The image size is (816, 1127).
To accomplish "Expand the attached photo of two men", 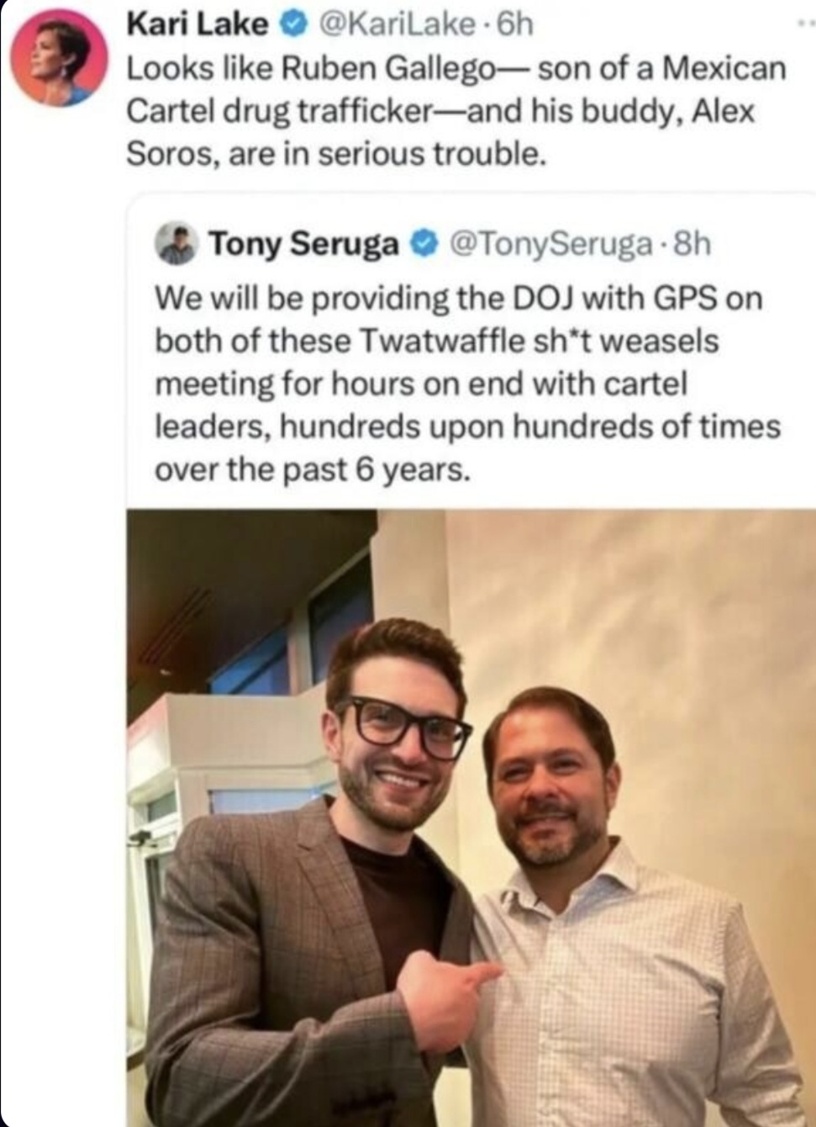I will point(471,816).
